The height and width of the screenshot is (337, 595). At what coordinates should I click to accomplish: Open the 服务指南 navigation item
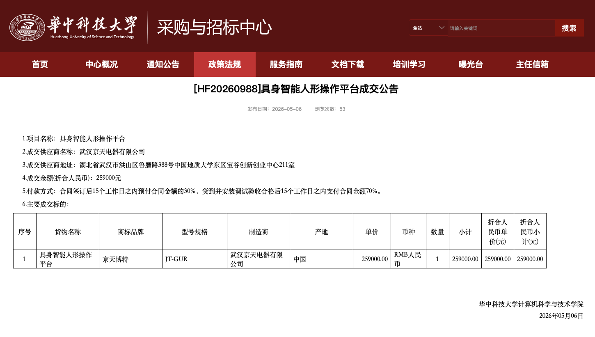tap(286, 64)
